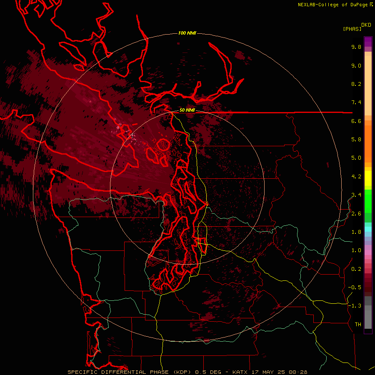This screenshot has width=375, height=375.
Task: Click the 50 NMI range ring label
Action: (187, 110)
